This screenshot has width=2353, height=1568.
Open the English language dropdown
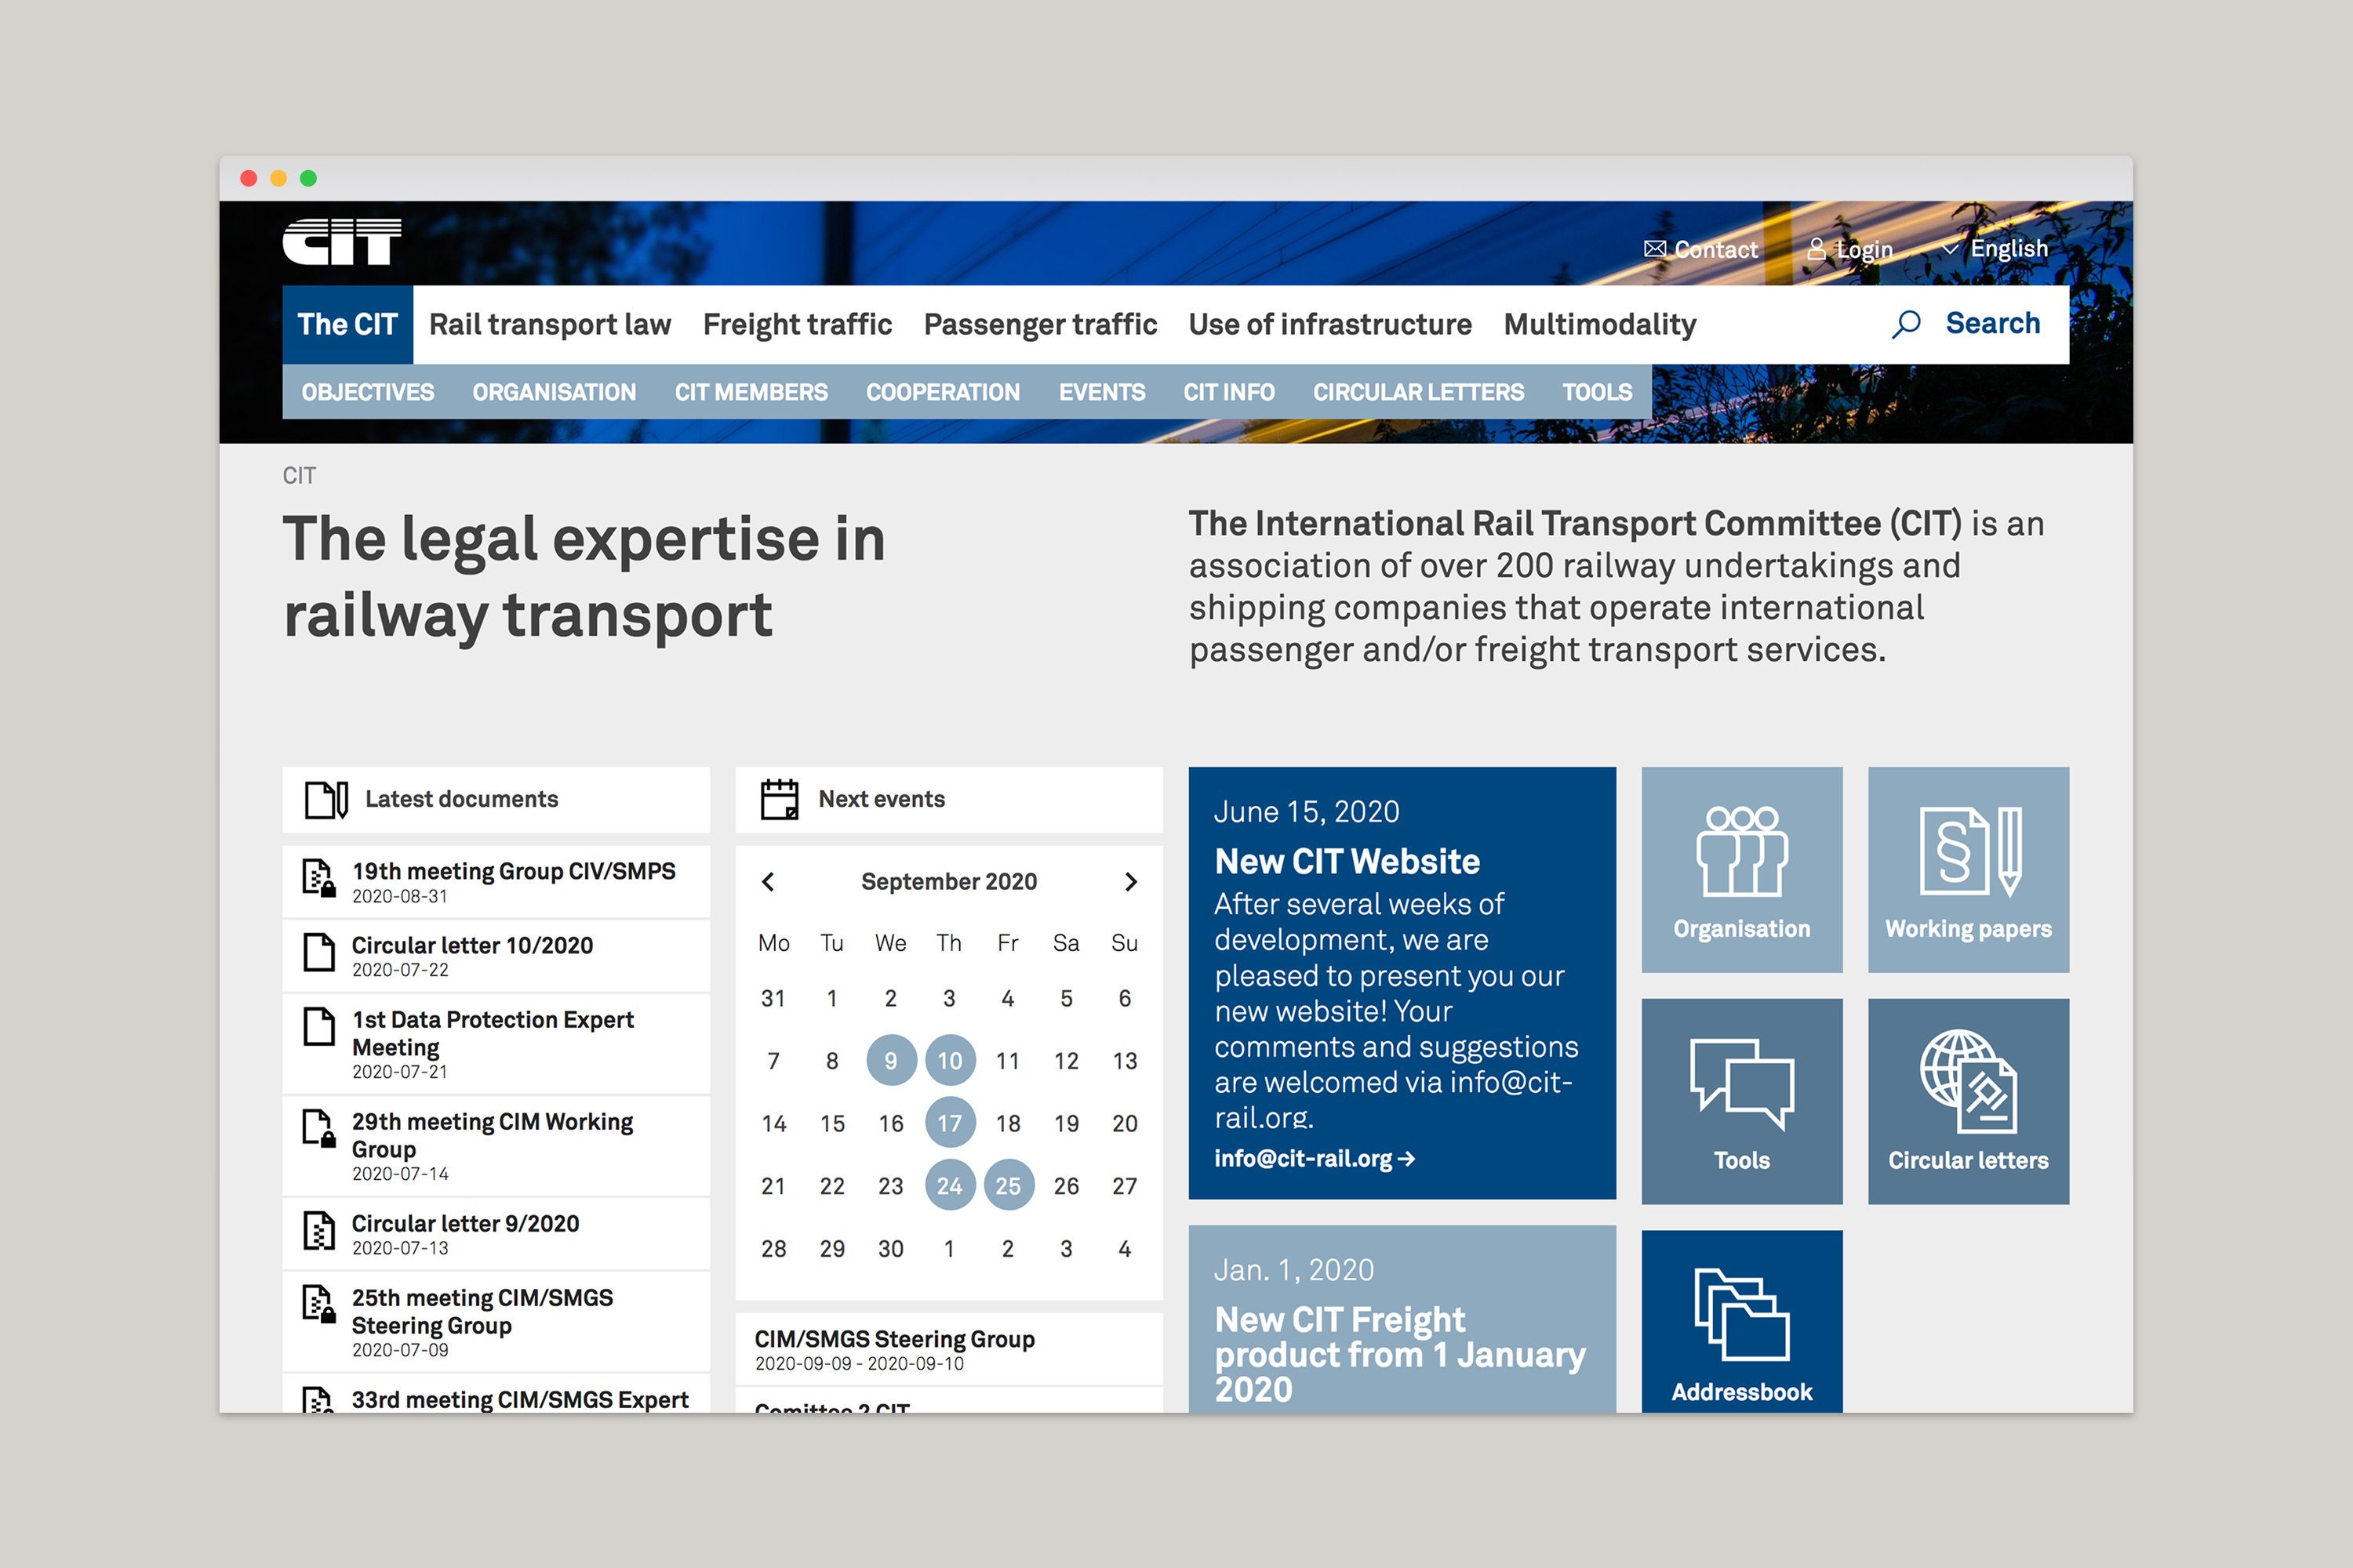(1995, 249)
